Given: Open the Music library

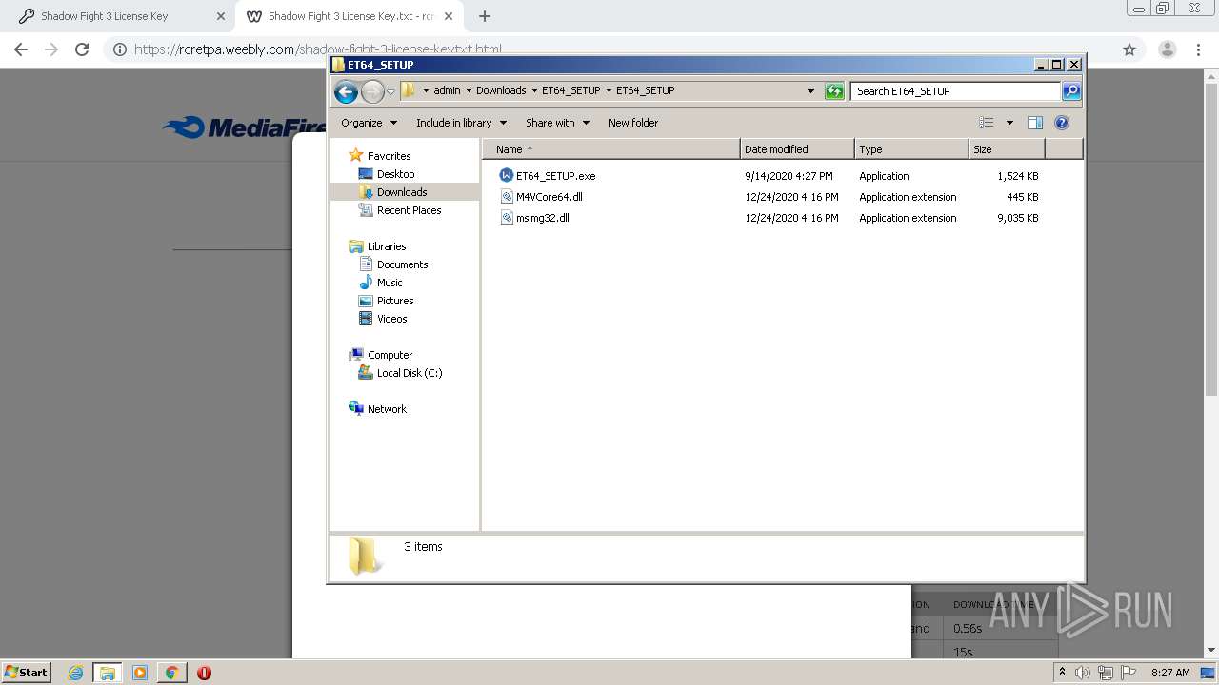Looking at the screenshot, I should [x=390, y=283].
